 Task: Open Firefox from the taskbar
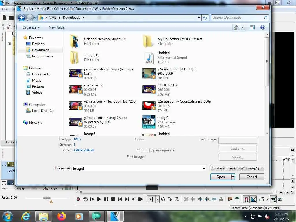pyautogui.click(x=62, y=216)
